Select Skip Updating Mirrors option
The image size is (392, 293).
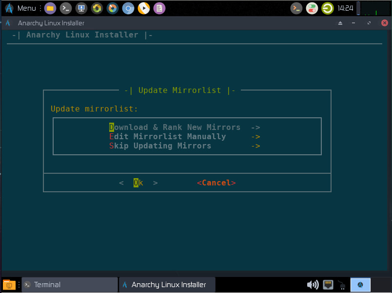184,146
